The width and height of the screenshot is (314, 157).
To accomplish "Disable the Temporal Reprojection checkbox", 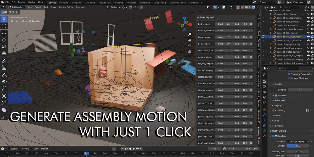I will (x=289, y=74).
